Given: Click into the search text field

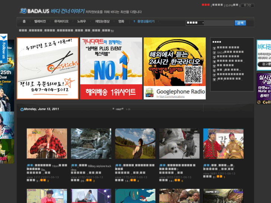Looking at the screenshot, I should coord(219,23).
